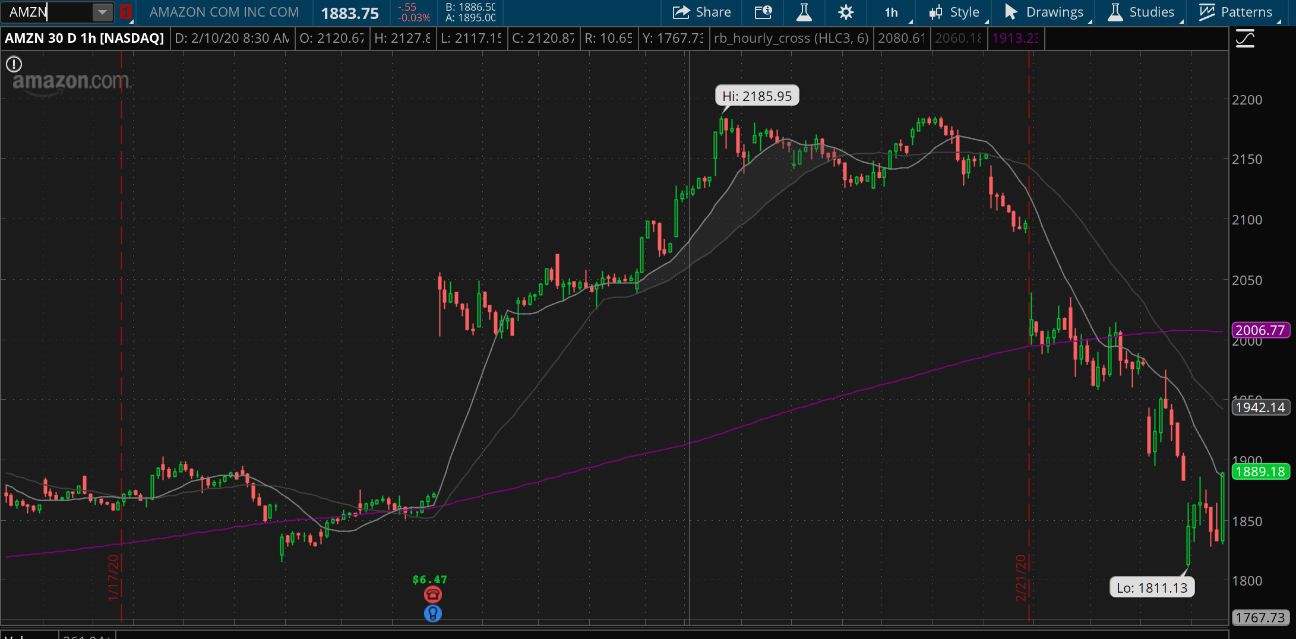Click the AMAZON COM INC COM company name
The height and width of the screenshot is (639, 1296).
tap(224, 12)
